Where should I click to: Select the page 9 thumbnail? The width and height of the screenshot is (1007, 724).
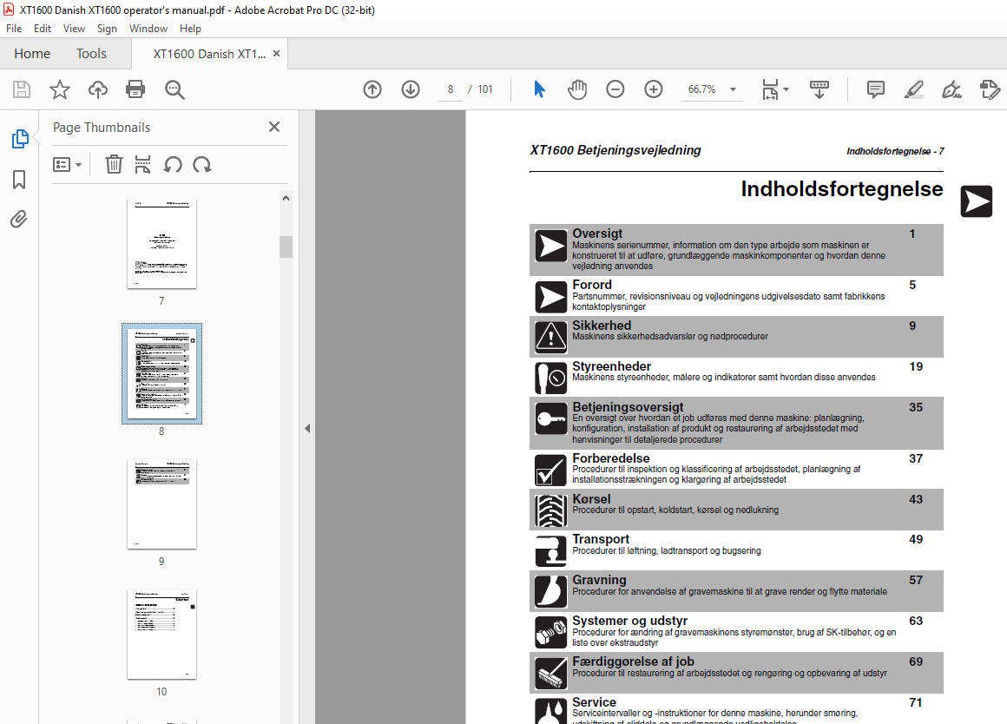[x=161, y=504]
